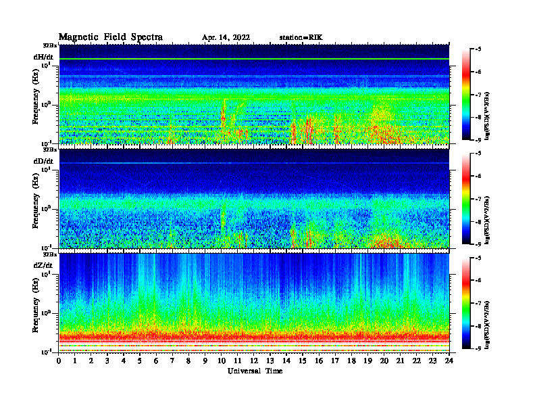This screenshot has width=535, height=414.
Task: Click the 32Hz label atop dH/dt panel
Action: 50,45
